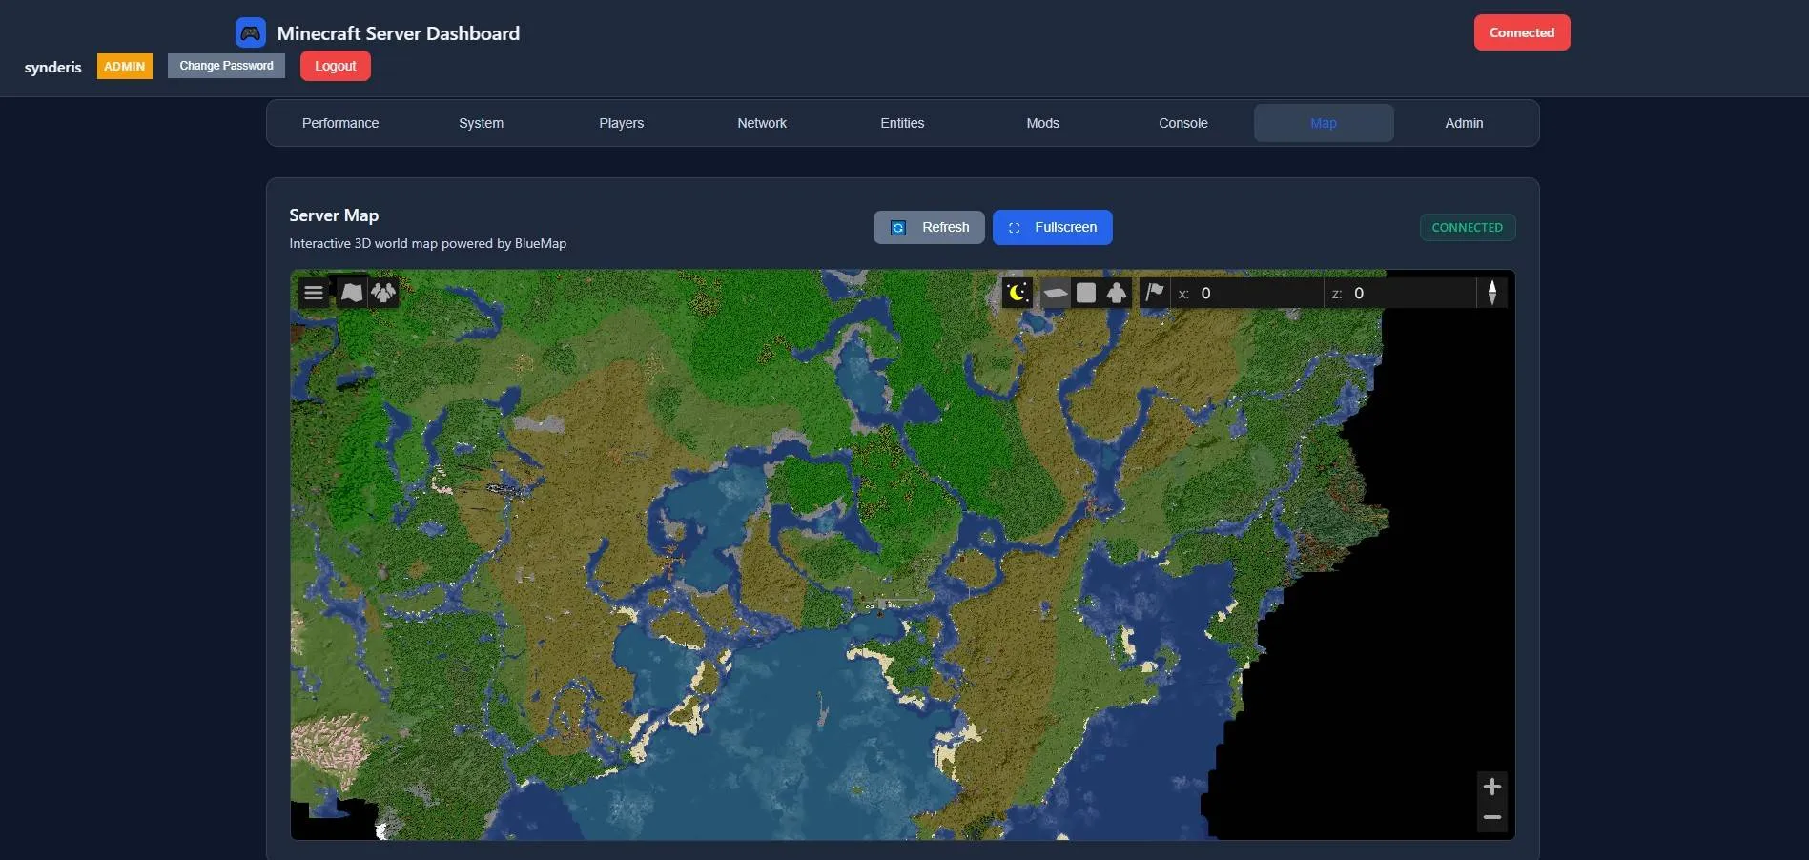Log out of the dashboard
This screenshot has height=860, width=1809.
336,66
